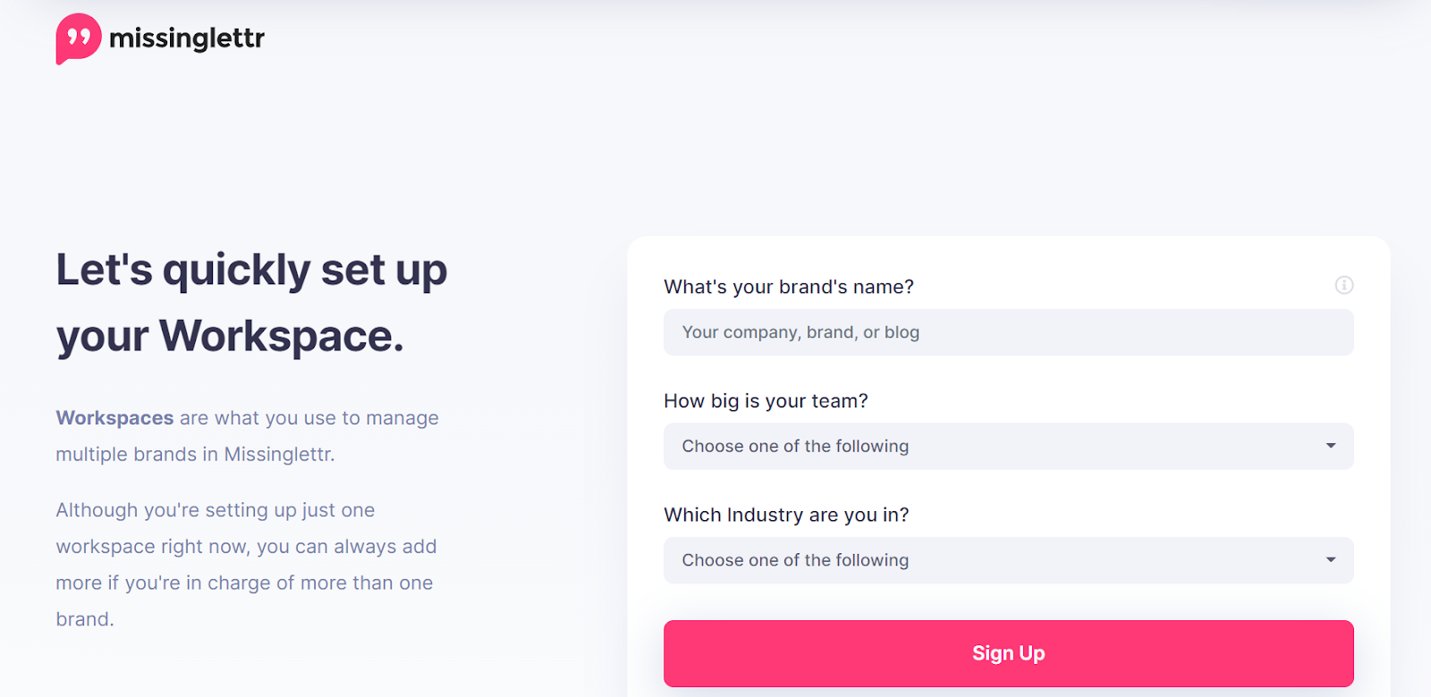This screenshot has width=1431, height=697.
Task: Expand the industry dropdown arrow
Action: tap(1331, 560)
